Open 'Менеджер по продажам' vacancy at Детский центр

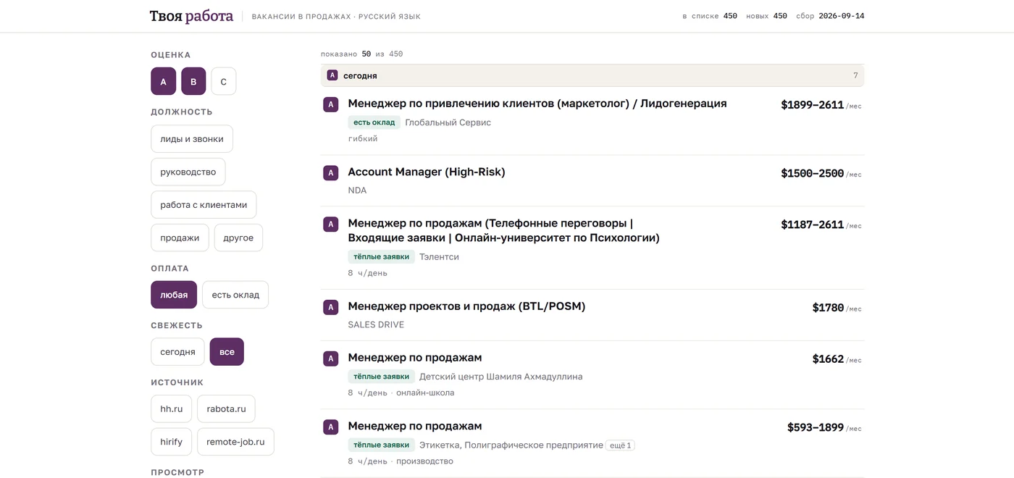[415, 358]
